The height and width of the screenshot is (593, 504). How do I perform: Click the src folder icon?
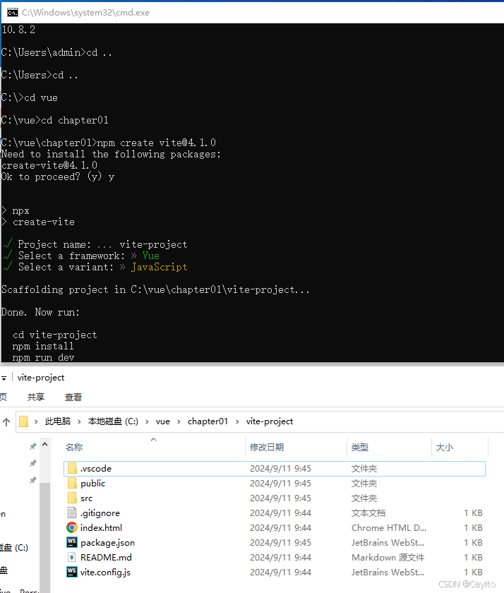72,498
